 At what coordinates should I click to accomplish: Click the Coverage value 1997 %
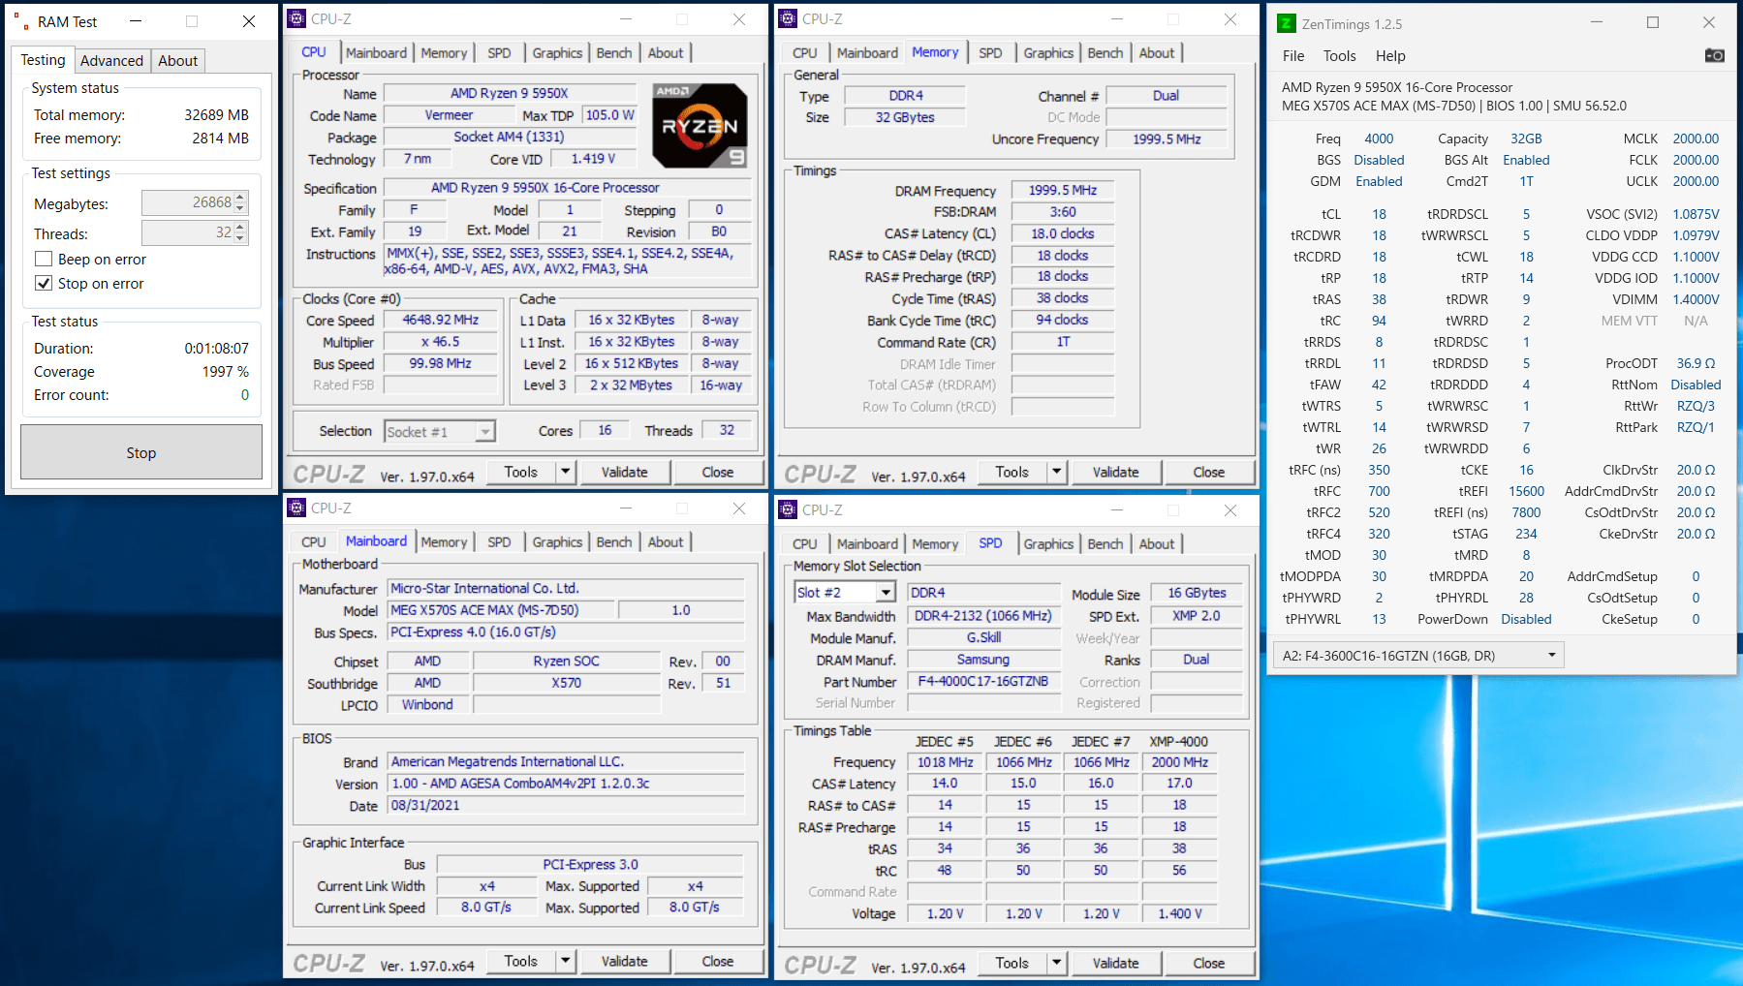tap(225, 371)
